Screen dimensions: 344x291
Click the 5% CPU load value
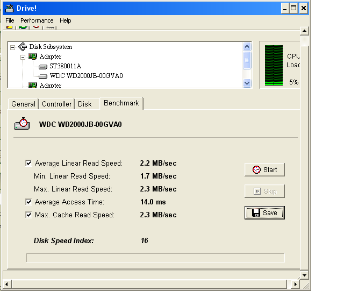[x=293, y=82]
